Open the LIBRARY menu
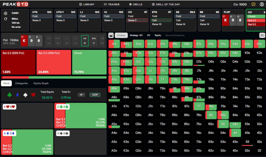This screenshot has width=266, height=157. click(x=87, y=4)
